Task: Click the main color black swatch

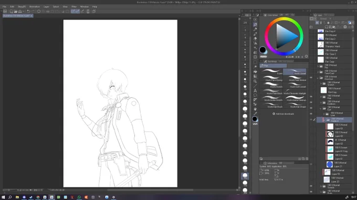Action: coord(262,50)
